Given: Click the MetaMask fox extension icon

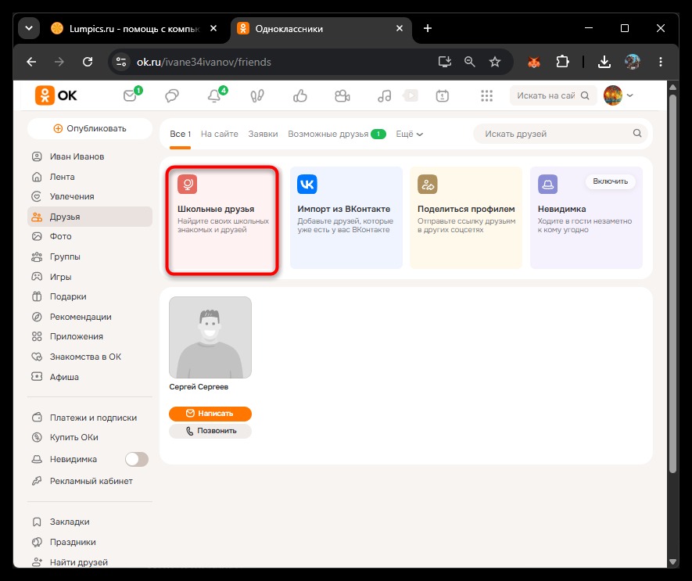Looking at the screenshot, I should coord(534,62).
